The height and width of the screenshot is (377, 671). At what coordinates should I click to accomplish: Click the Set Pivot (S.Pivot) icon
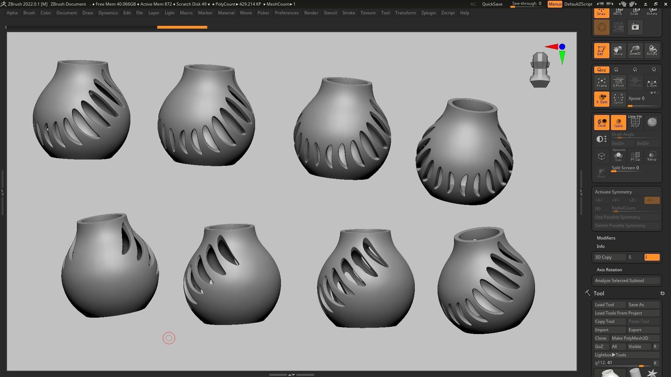(618, 82)
